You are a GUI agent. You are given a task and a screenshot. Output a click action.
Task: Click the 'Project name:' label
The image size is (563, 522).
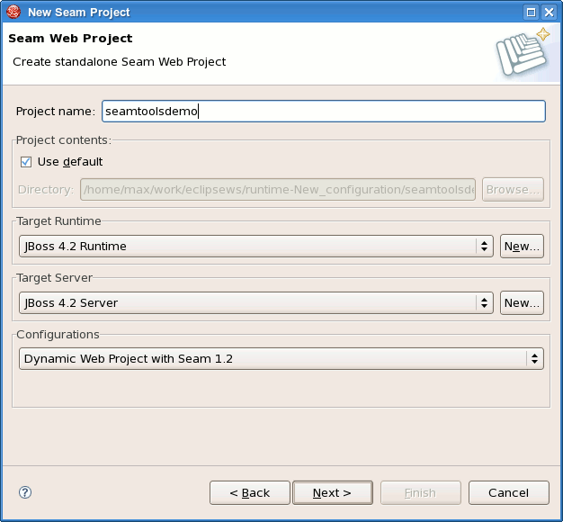[56, 112]
